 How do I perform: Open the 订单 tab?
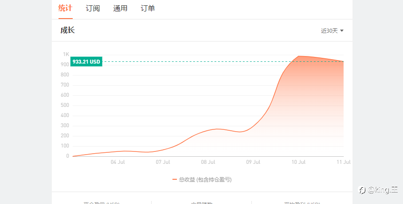[148, 8]
